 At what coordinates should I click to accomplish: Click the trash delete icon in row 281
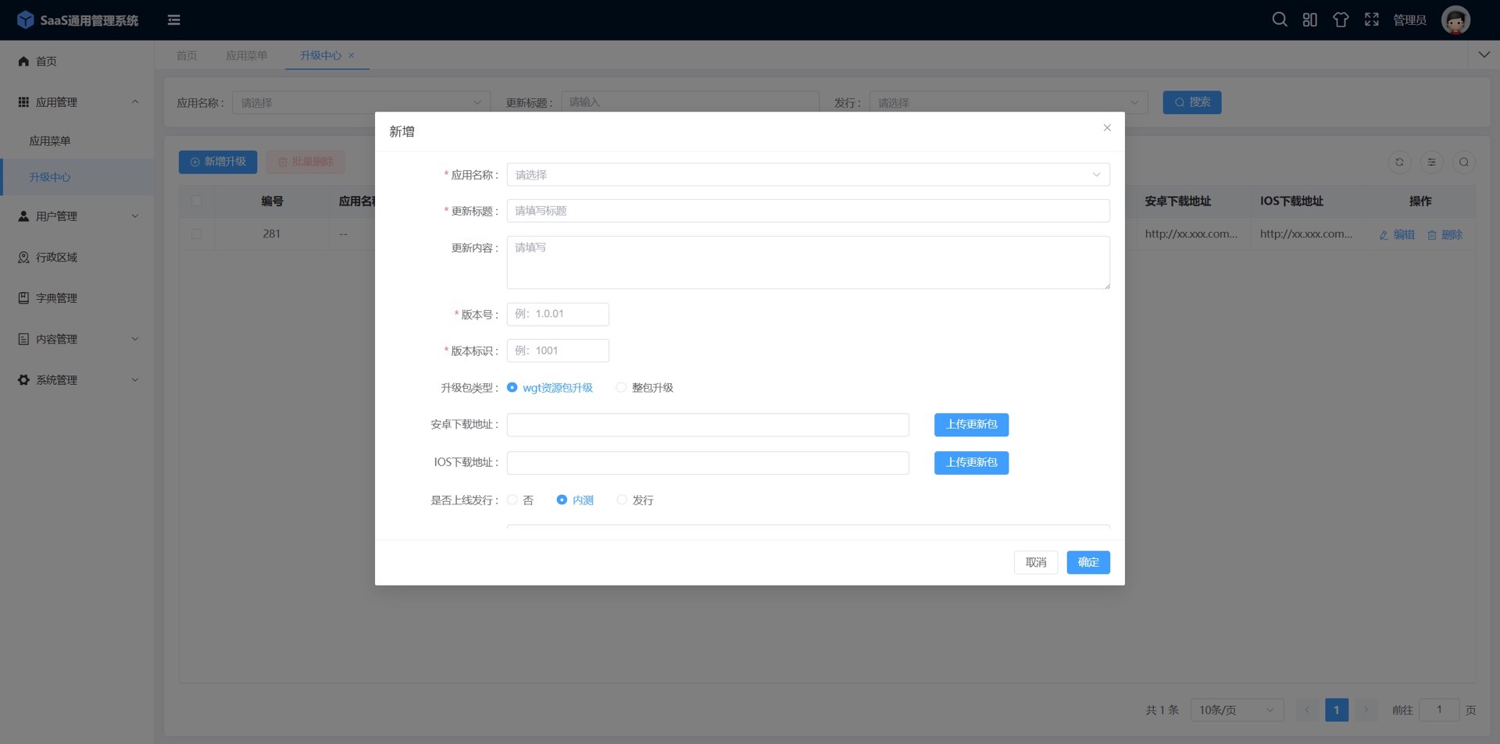pos(1432,235)
